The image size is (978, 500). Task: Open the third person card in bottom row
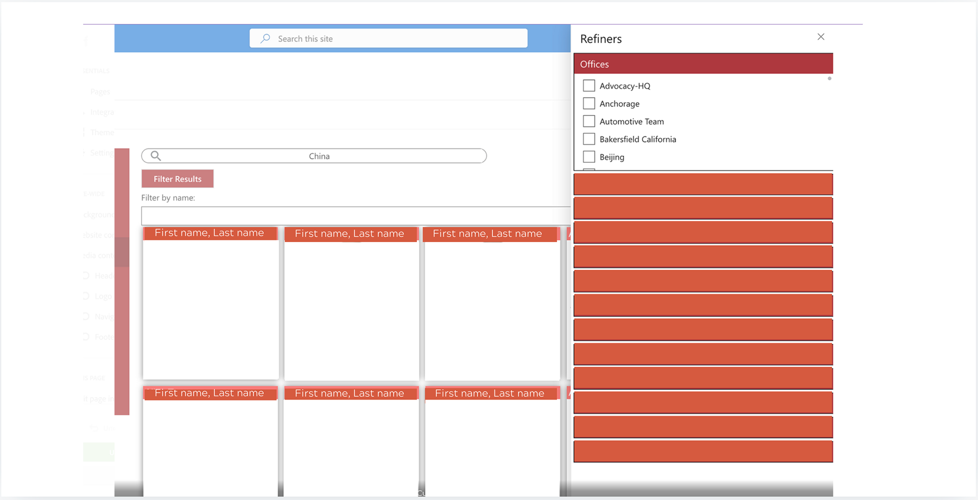tap(492, 442)
